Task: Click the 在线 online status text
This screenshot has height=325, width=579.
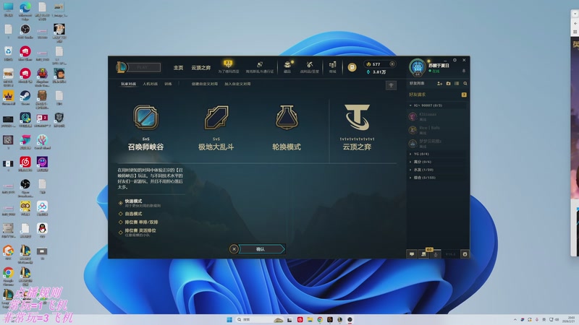Action: point(434,71)
